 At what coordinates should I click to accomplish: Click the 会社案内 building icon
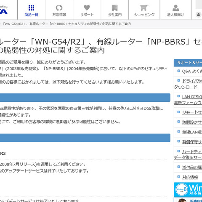point(114,8)
